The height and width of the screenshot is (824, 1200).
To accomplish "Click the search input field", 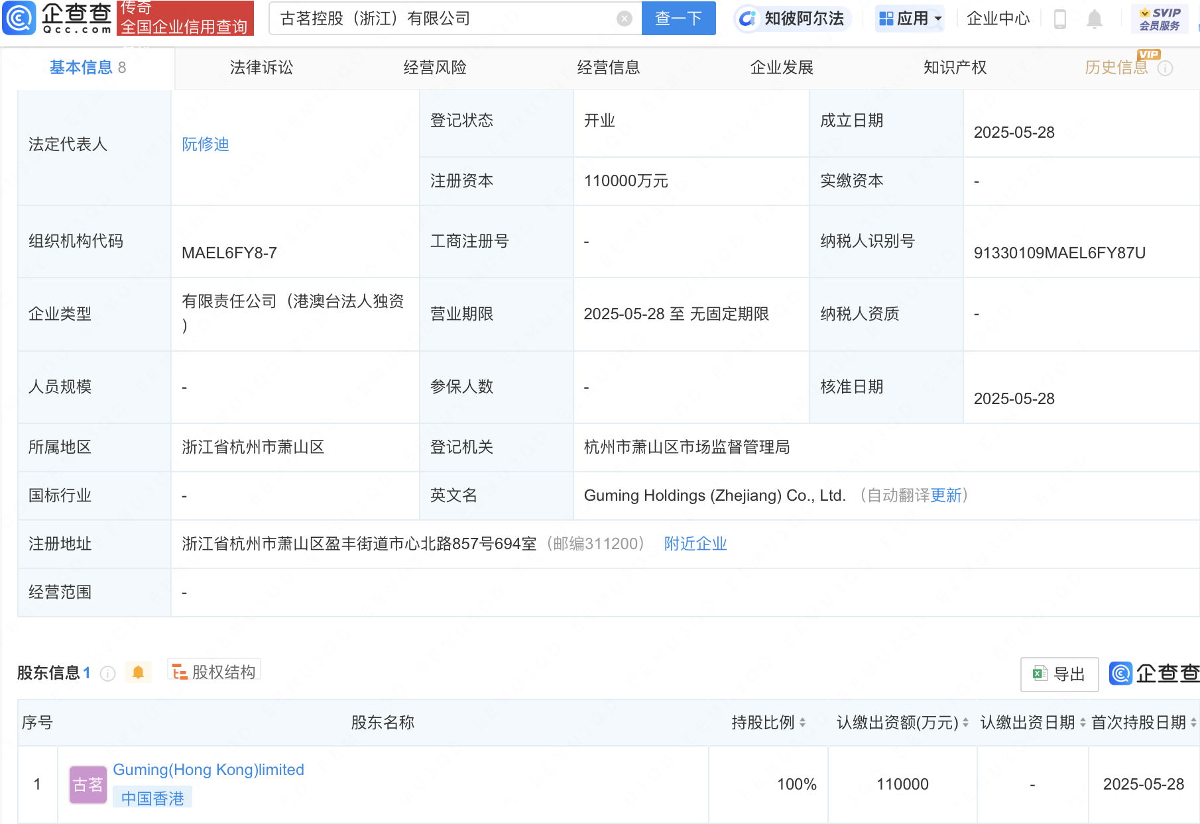I will click(444, 19).
